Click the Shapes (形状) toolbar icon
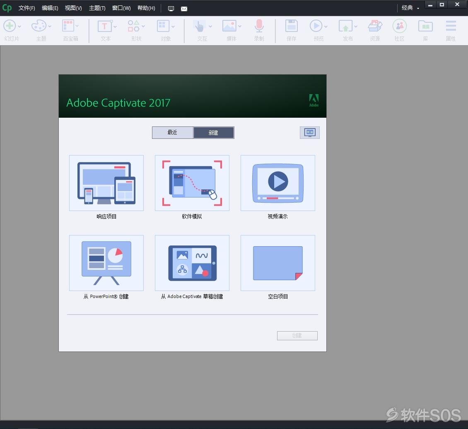Image resolution: width=468 pixels, height=429 pixels. point(133,26)
